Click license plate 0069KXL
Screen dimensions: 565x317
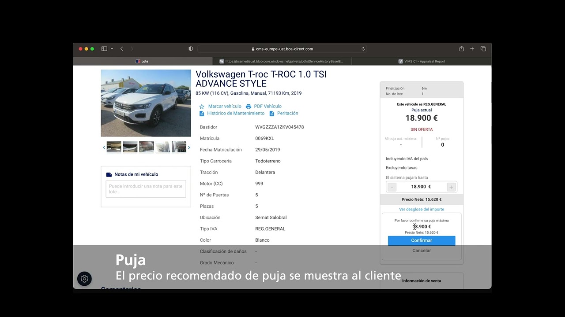(264, 138)
